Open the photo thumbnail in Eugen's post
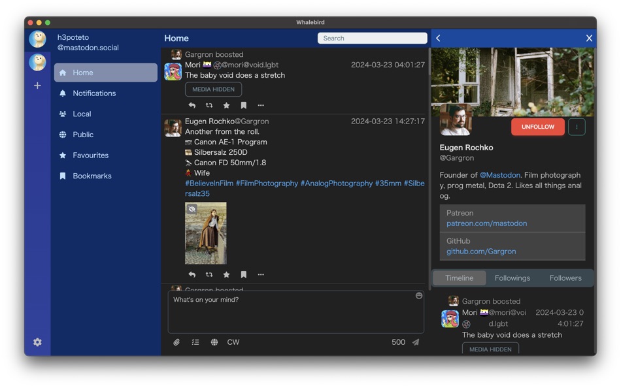621x388 pixels. click(x=206, y=233)
